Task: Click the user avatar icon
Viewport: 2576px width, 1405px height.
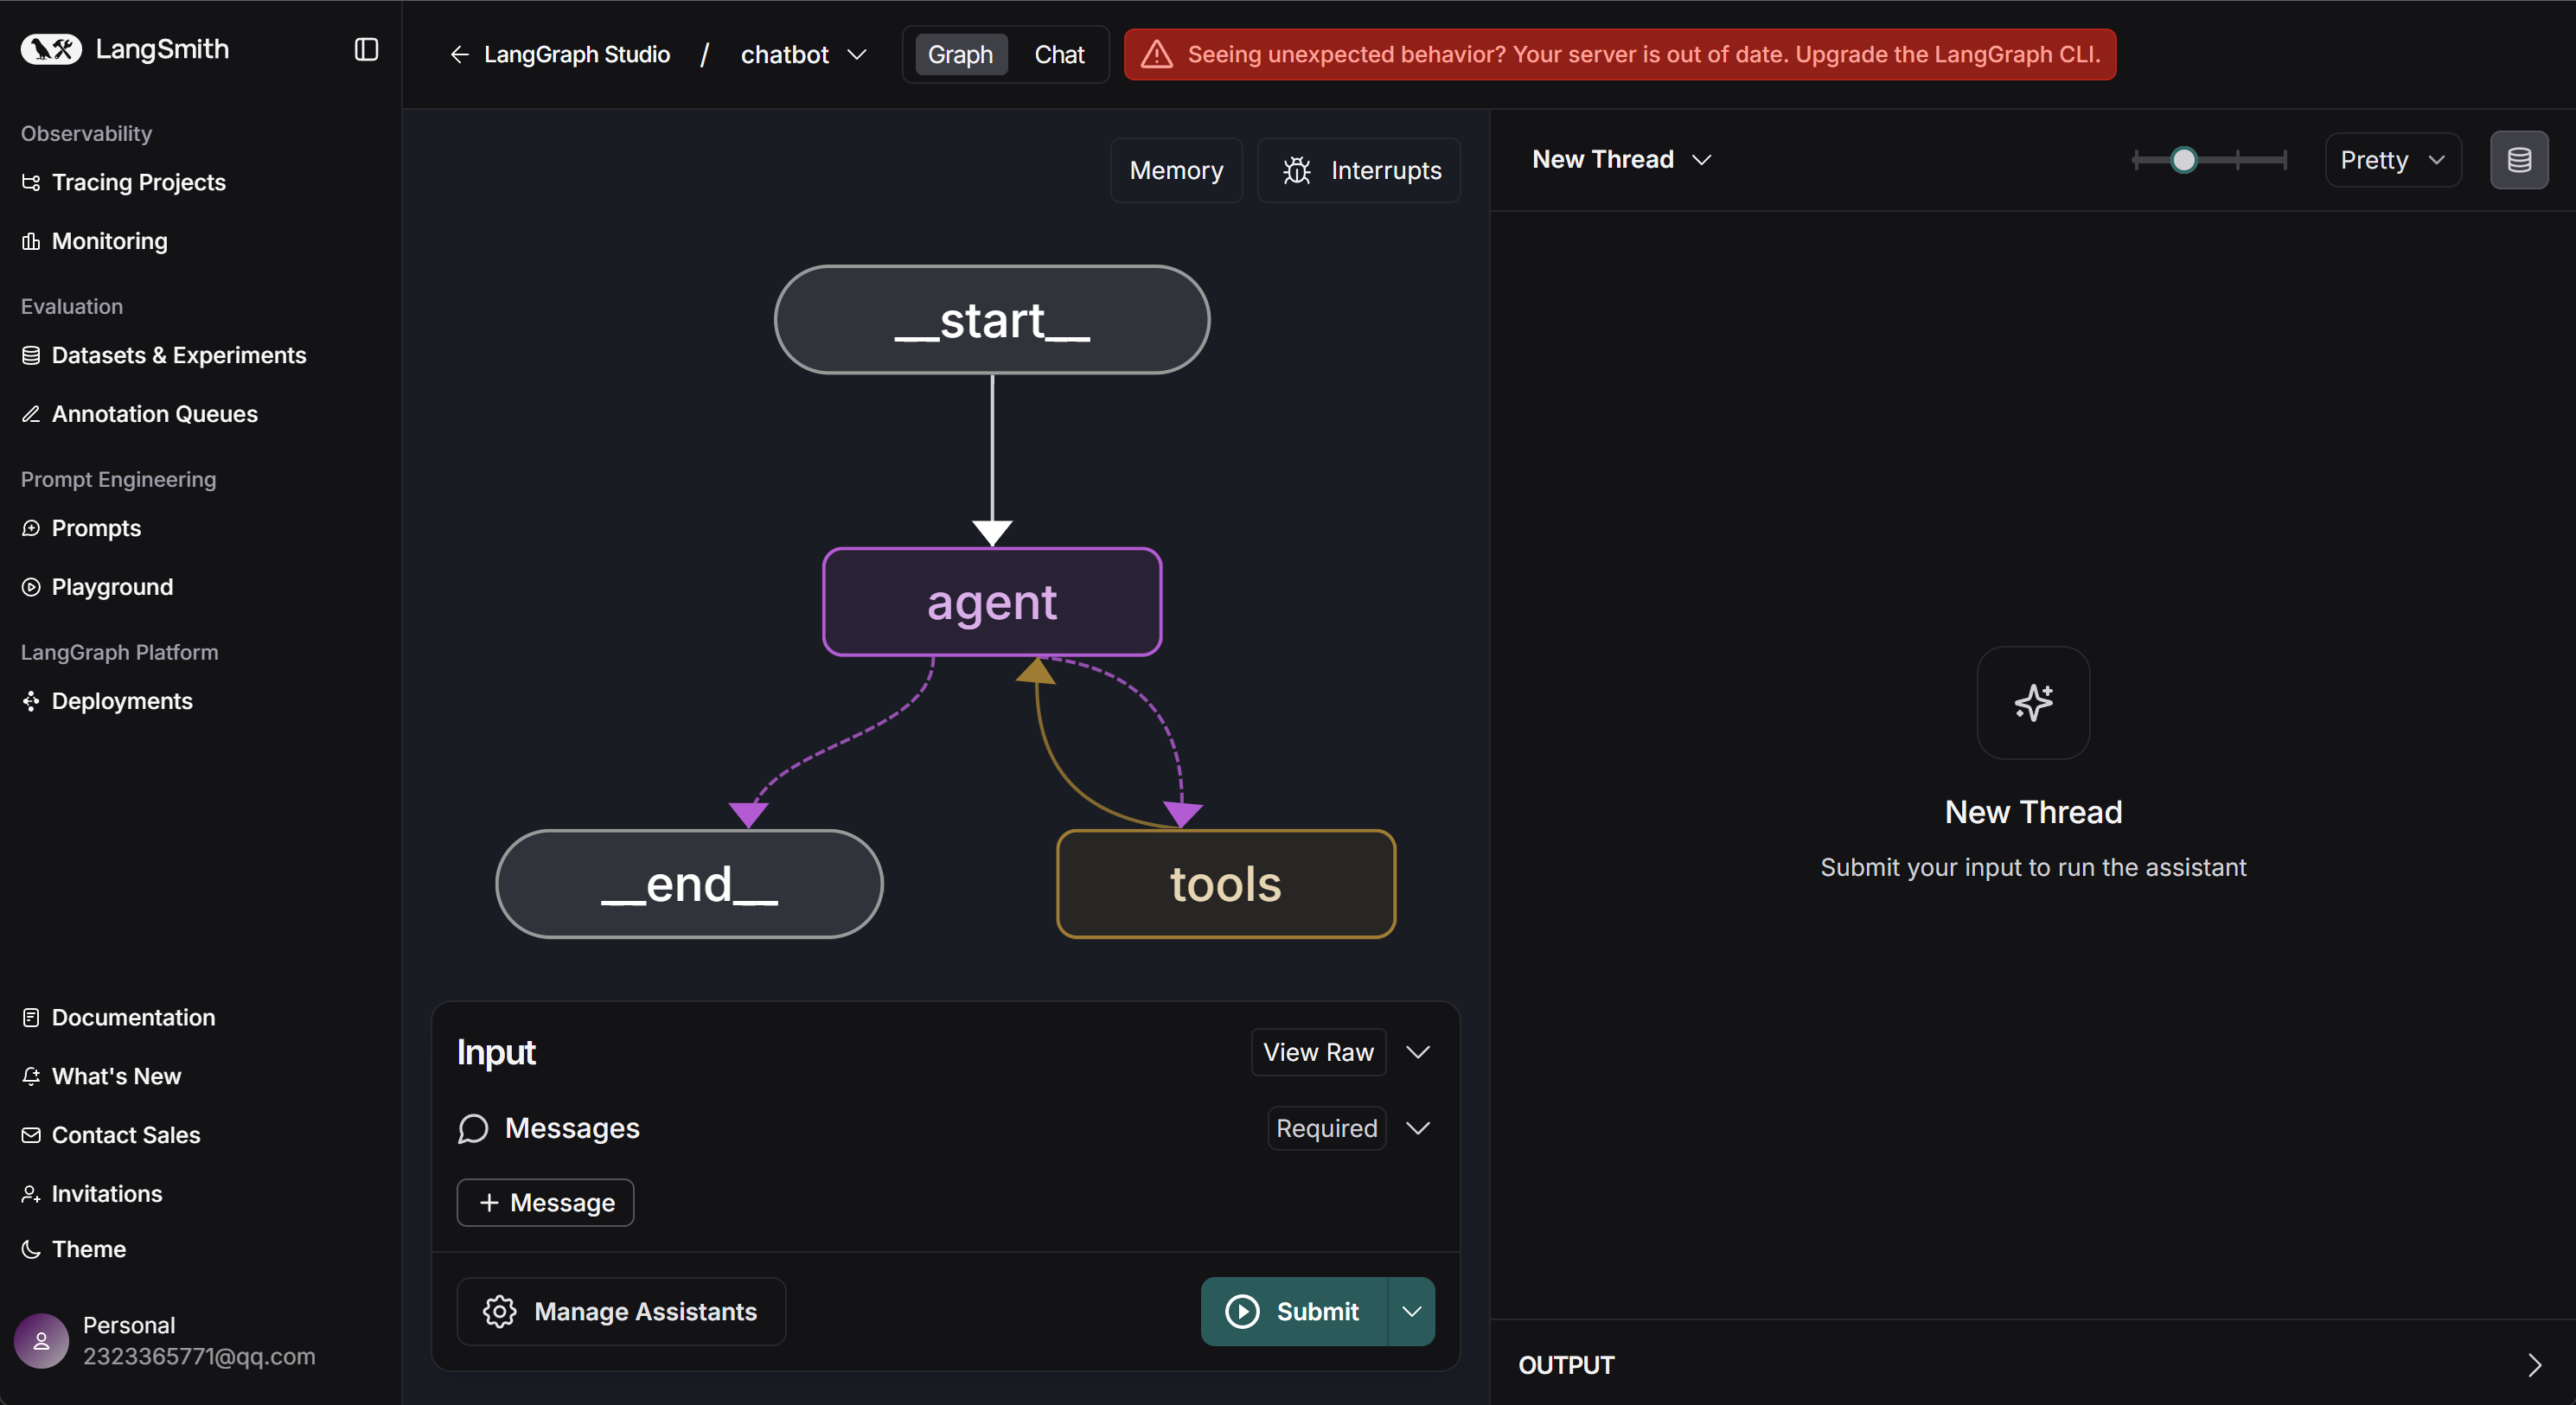Action: pos(41,1341)
